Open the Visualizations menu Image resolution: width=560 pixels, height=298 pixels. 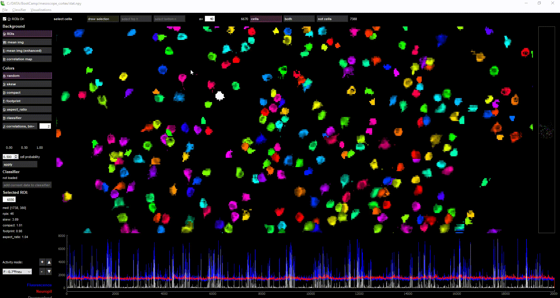coord(41,10)
